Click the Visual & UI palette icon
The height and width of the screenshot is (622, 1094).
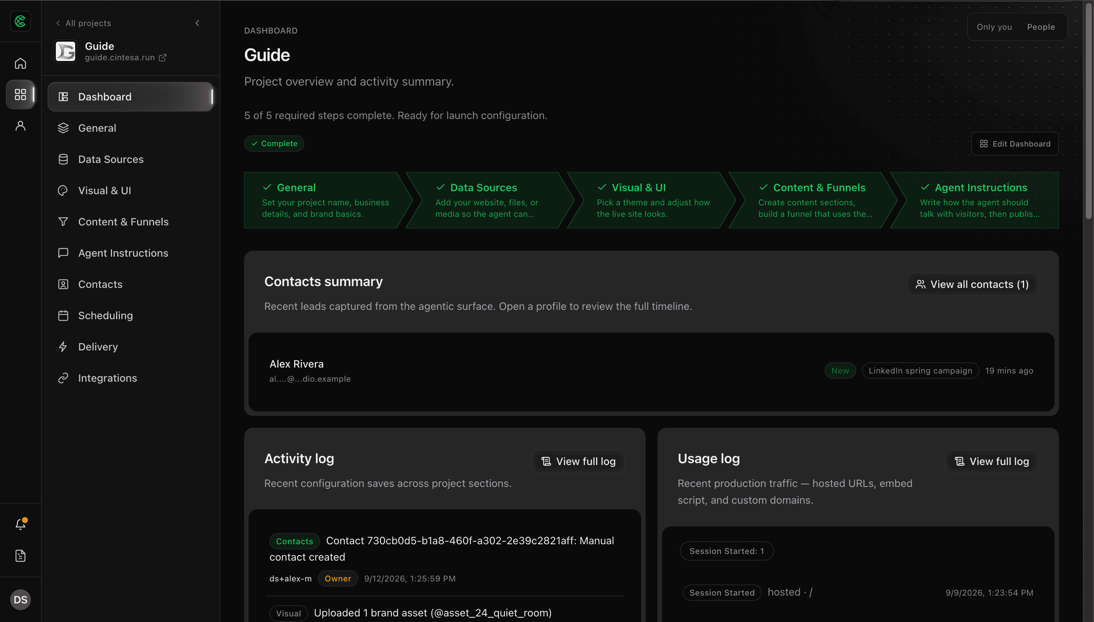point(63,190)
